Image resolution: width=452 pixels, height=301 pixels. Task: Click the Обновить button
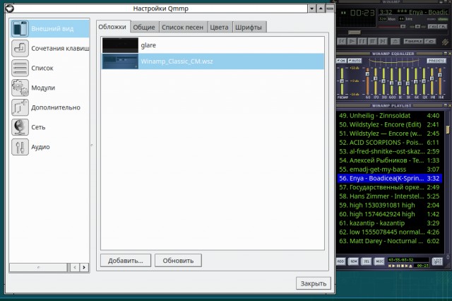click(x=178, y=261)
